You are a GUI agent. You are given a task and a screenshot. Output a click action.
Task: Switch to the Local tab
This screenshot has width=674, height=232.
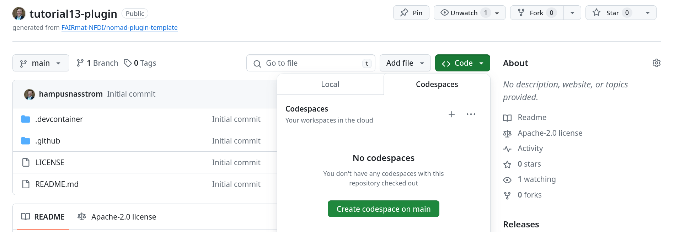click(x=330, y=84)
